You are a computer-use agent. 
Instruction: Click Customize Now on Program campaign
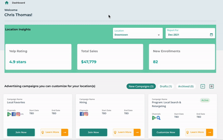tap(166, 132)
